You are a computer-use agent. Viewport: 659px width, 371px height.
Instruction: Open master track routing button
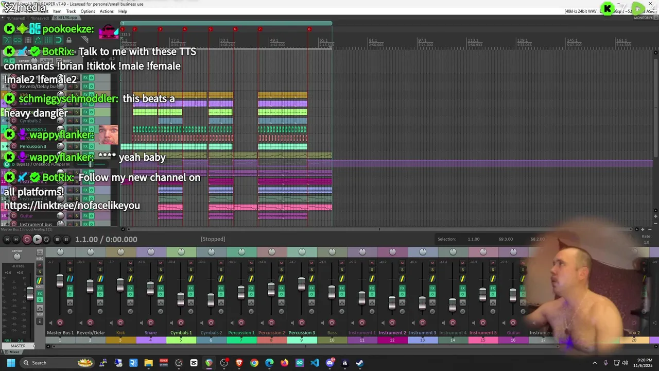click(x=40, y=281)
